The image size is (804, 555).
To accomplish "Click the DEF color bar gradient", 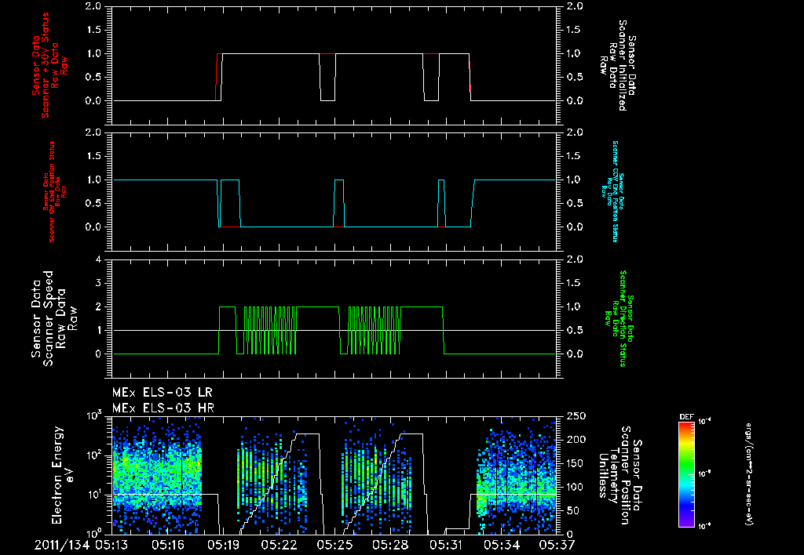I will point(686,474).
